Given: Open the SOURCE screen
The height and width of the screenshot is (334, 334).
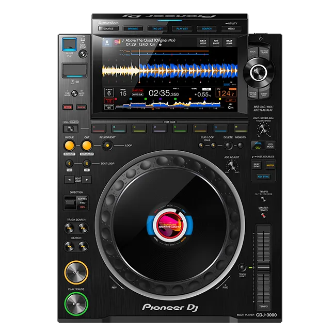Looking at the screenshot, I should click(108, 28).
